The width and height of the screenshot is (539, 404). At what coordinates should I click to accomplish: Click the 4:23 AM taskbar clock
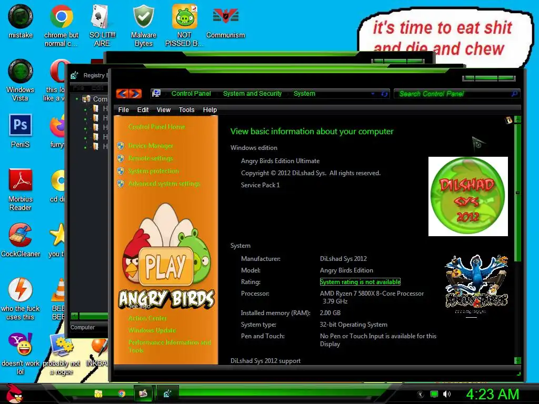tap(492, 394)
